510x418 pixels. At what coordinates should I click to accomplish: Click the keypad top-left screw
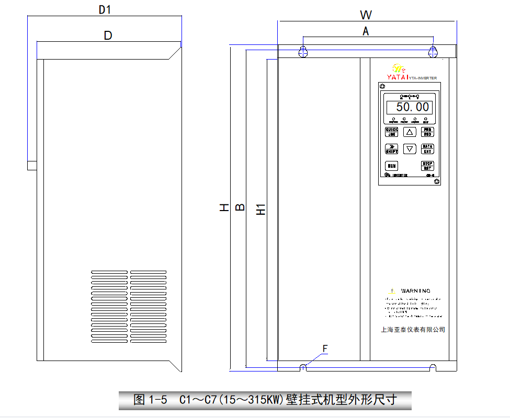pyautogui.click(x=382, y=86)
